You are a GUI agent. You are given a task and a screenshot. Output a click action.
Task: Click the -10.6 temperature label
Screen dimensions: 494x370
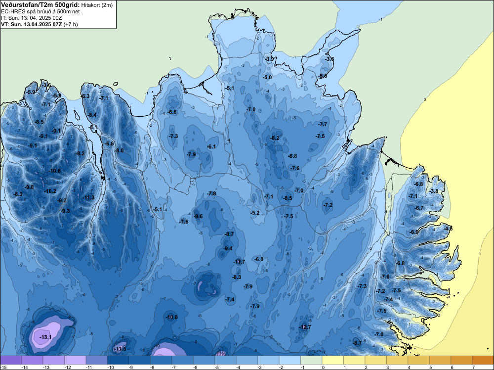coord(54,171)
